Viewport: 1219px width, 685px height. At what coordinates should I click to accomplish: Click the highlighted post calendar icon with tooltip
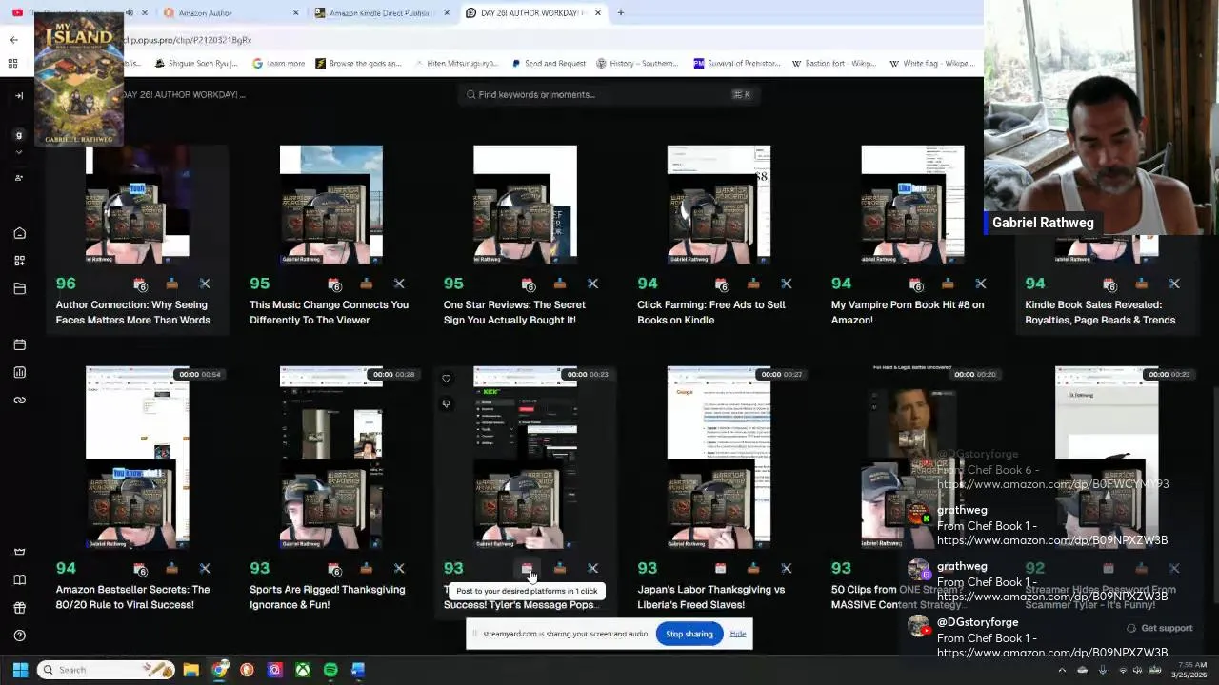tap(527, 568)
